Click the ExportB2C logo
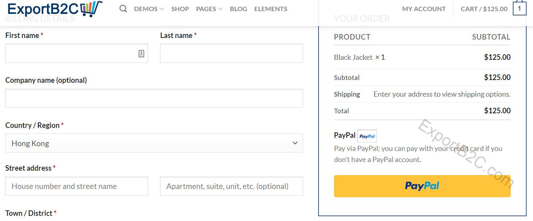 click(55, 9)
